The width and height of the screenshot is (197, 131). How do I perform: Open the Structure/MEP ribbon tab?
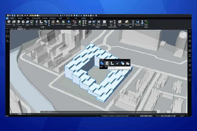click(x=36, y=18)
